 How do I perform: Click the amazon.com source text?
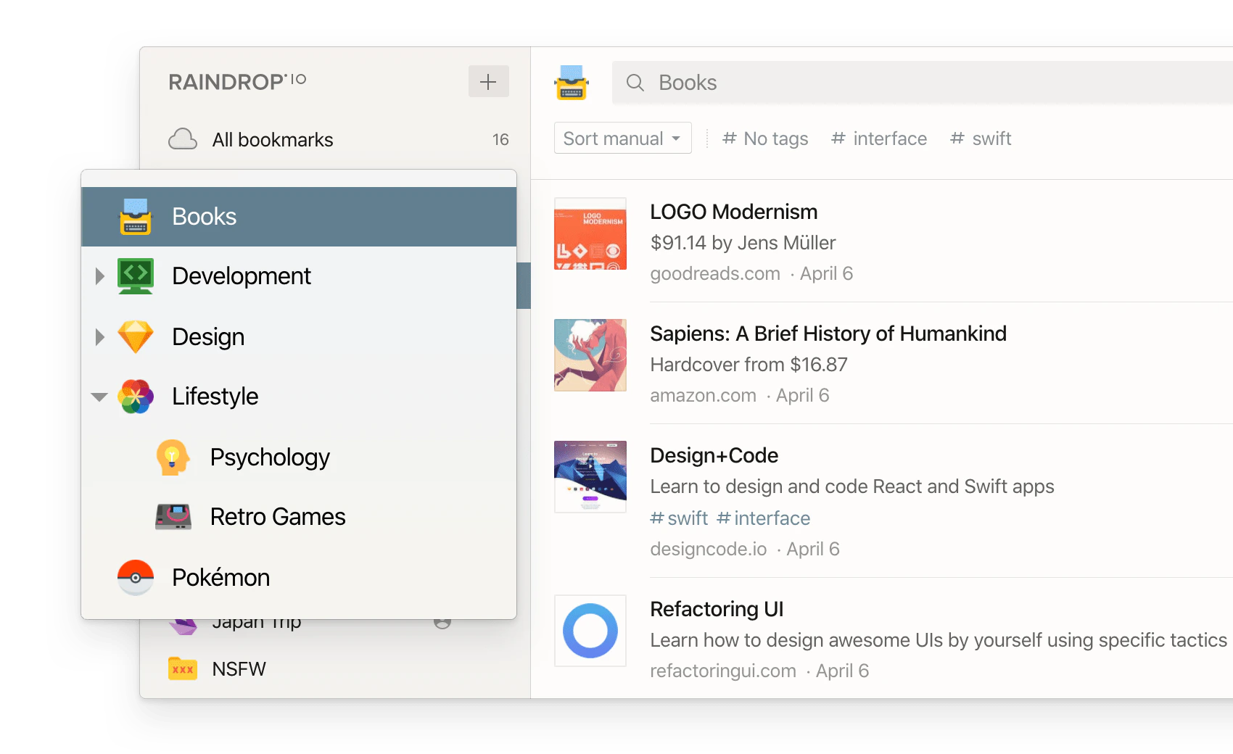tap(703, 395)
